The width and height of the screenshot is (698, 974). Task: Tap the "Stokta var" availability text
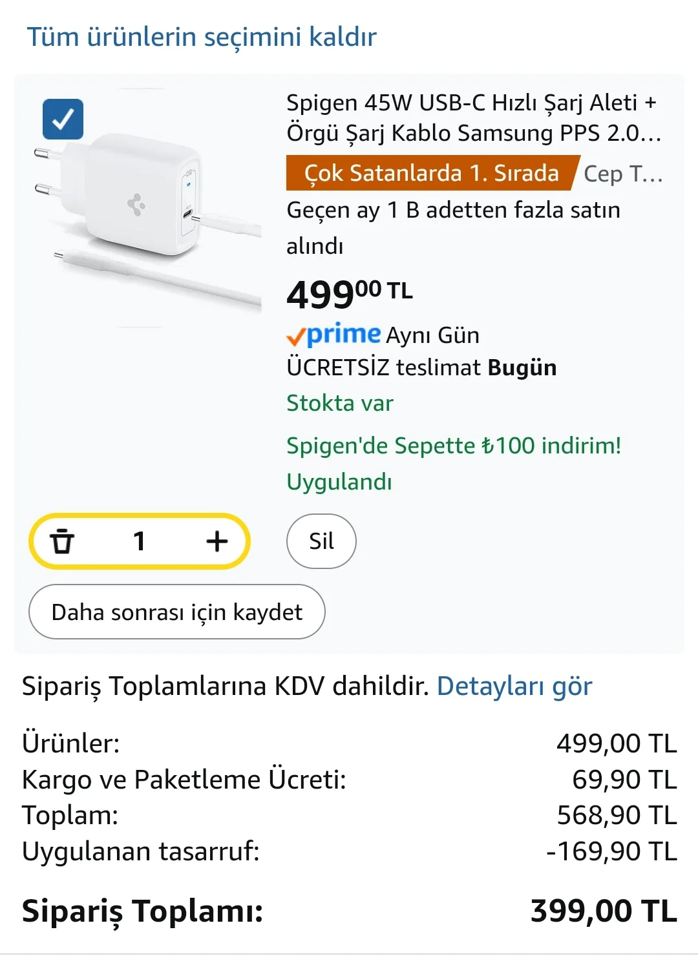coord(340,403)
